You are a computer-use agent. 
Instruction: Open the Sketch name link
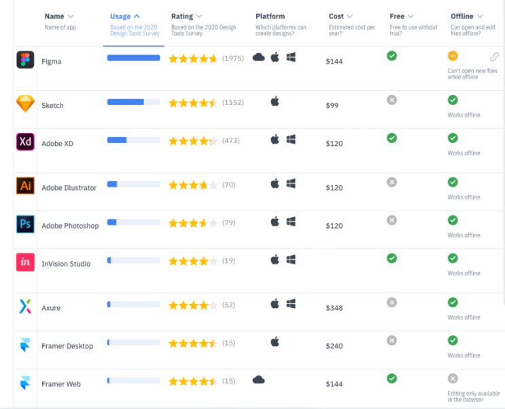[52, 105]
